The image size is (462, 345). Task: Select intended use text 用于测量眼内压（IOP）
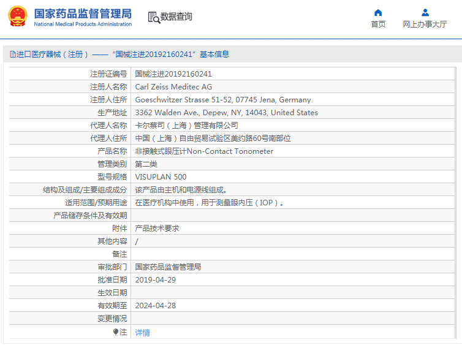(x=242, y=203)
